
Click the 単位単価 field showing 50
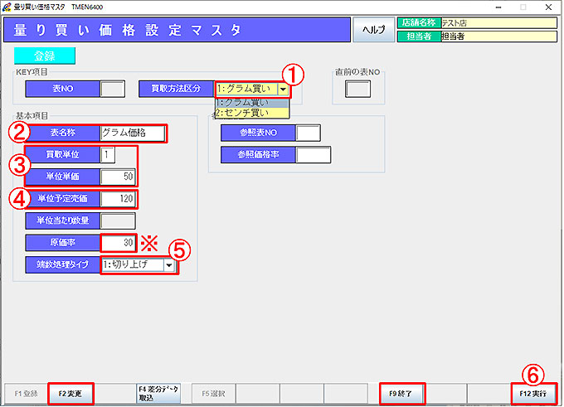coord(118,177)
